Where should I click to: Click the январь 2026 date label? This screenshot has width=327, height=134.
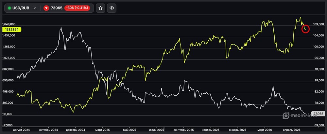(238, 130)
